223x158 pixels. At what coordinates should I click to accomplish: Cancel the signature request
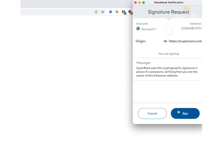point(152,113)
